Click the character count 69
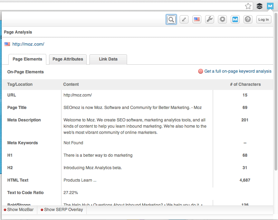Image resolution: width=278 pixels, height=220 pixels. (245, 108)
